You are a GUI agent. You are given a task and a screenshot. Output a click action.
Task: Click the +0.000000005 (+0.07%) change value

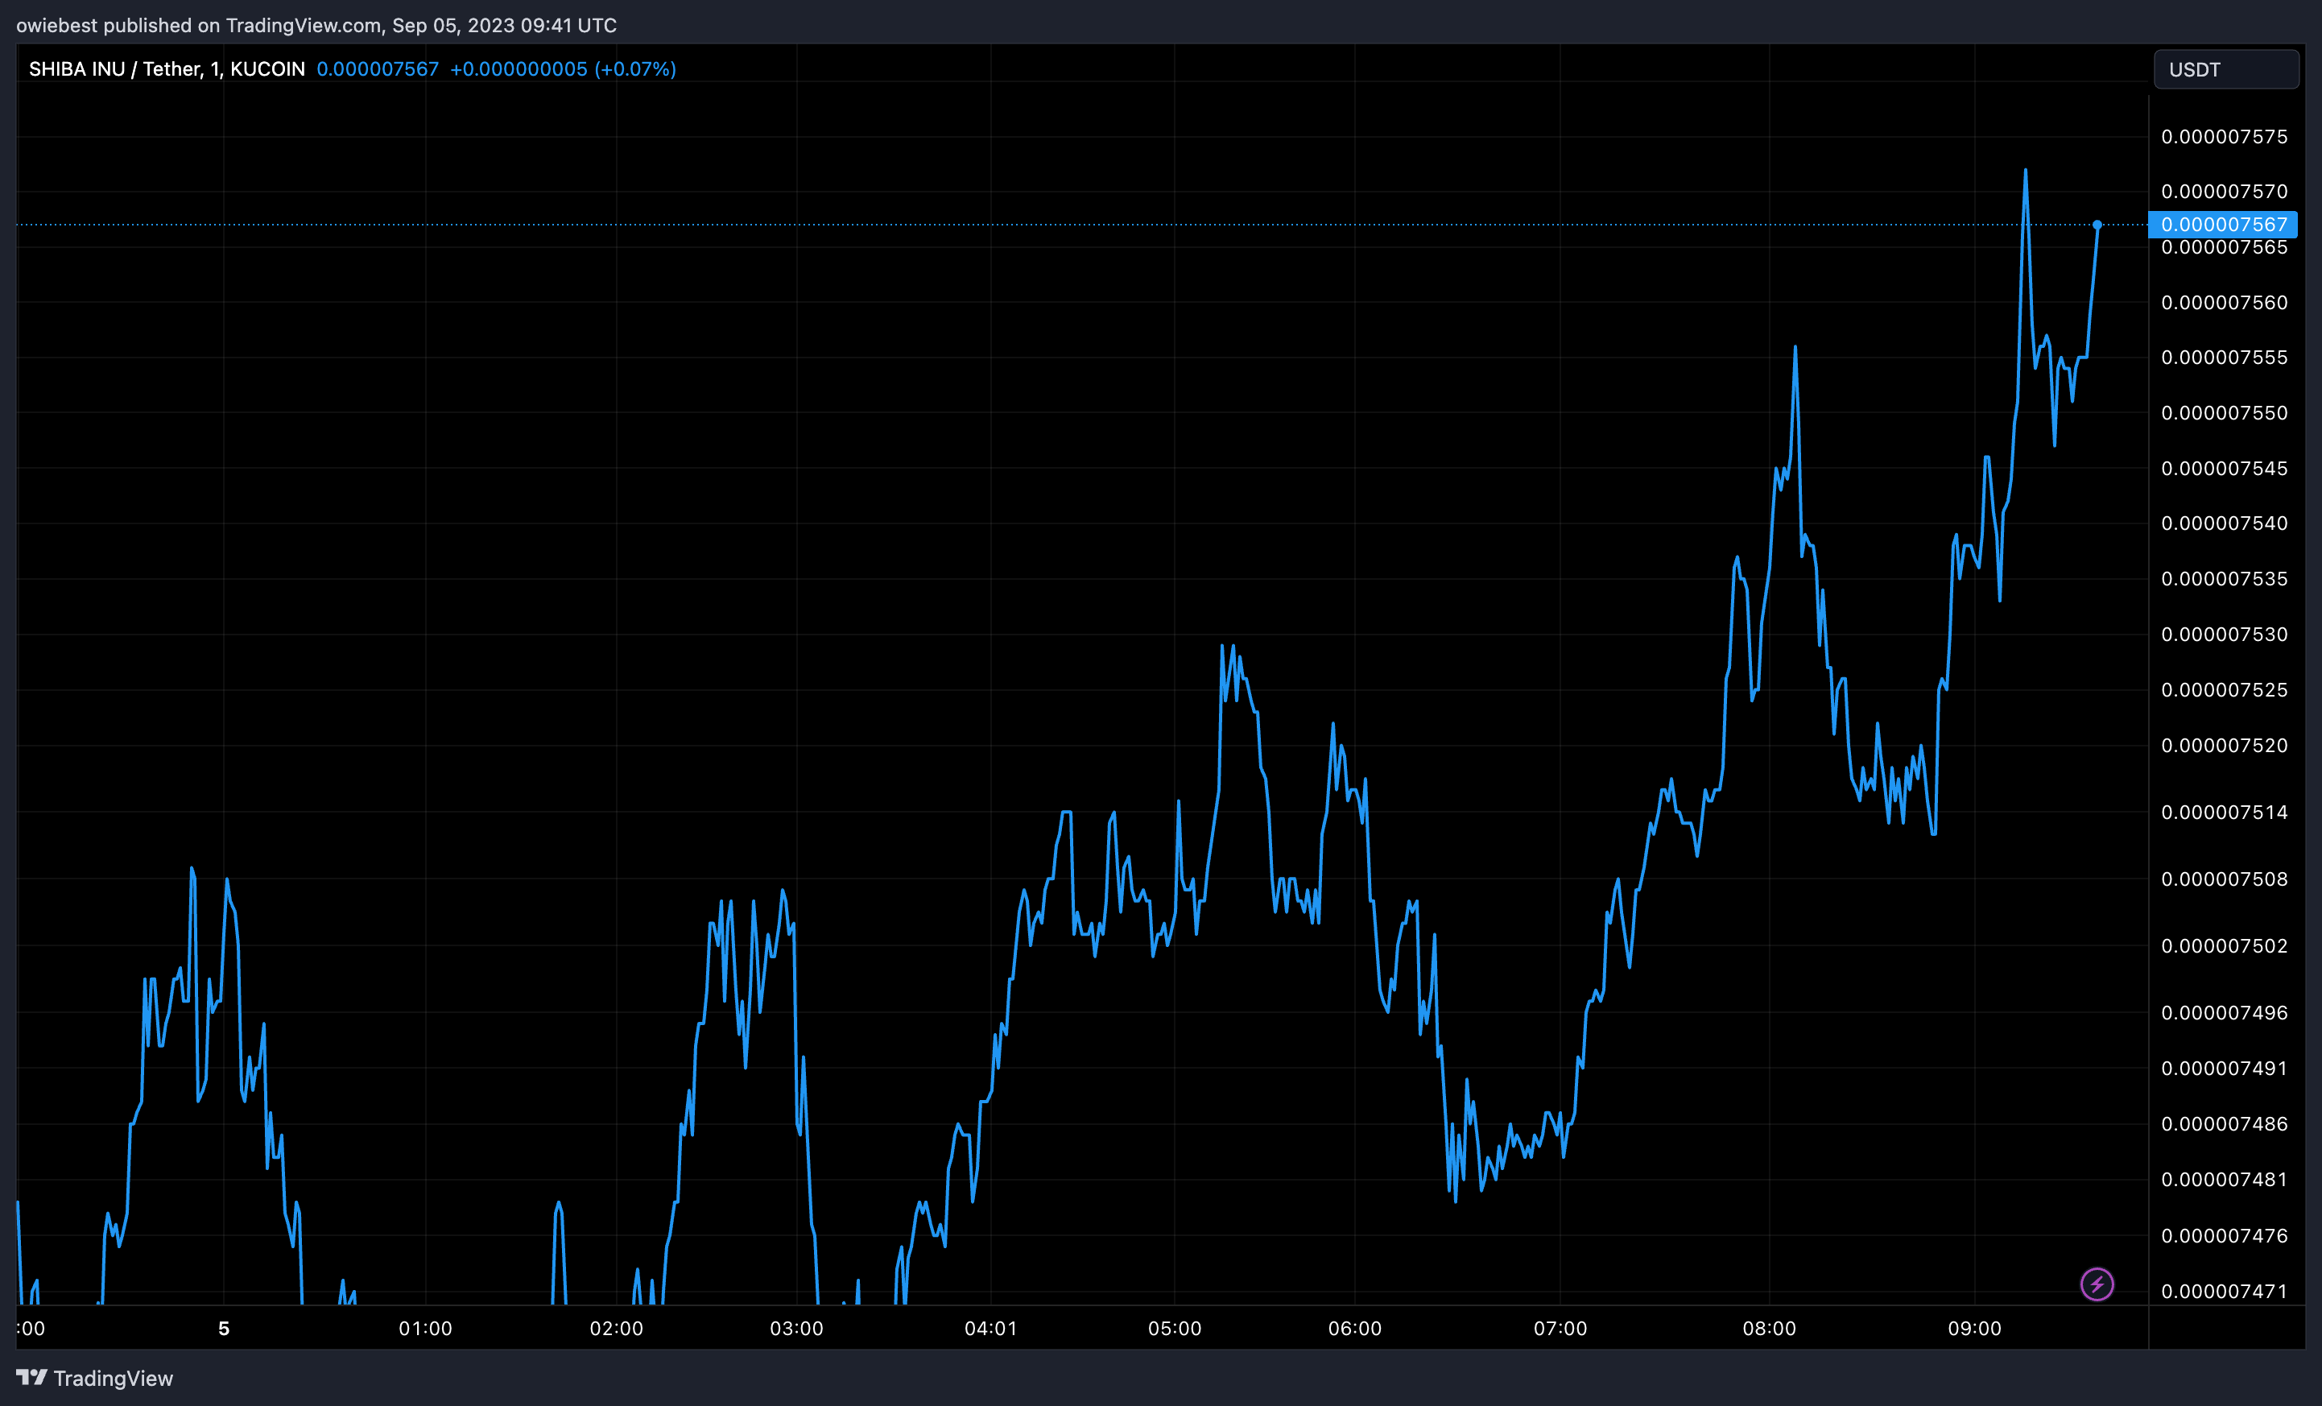pyautogui.click(x=564, y=68)
